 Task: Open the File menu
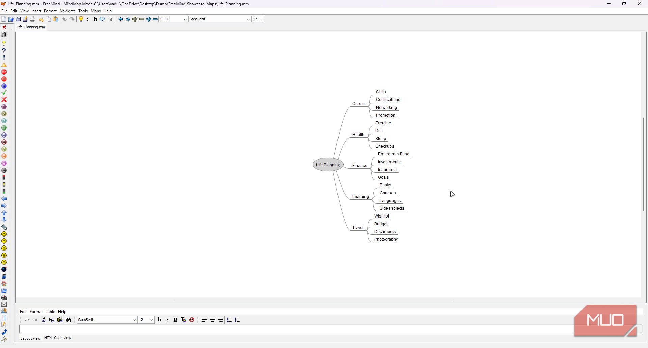(x=4, y=11)
